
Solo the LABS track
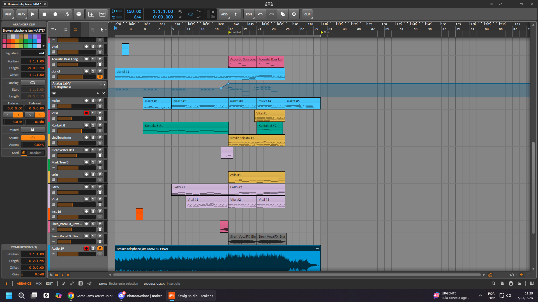coord(93,187)
